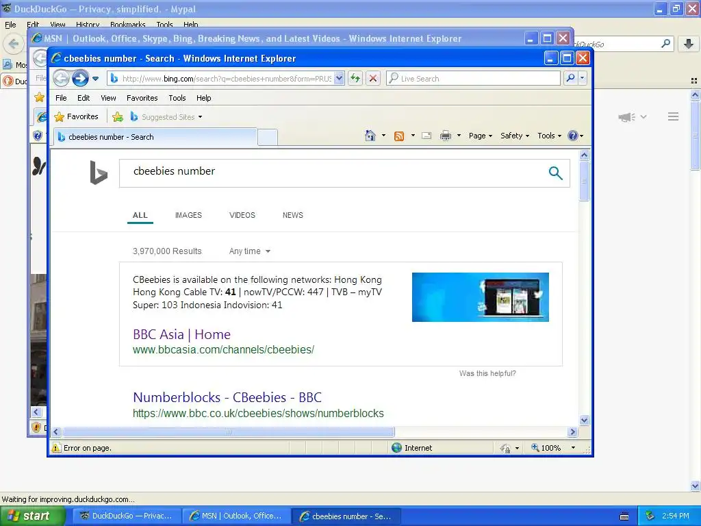Click the IE Back navigation button
Image resolution: width=701 pixels, height=526 pixels.
click(x=61, y=79)
